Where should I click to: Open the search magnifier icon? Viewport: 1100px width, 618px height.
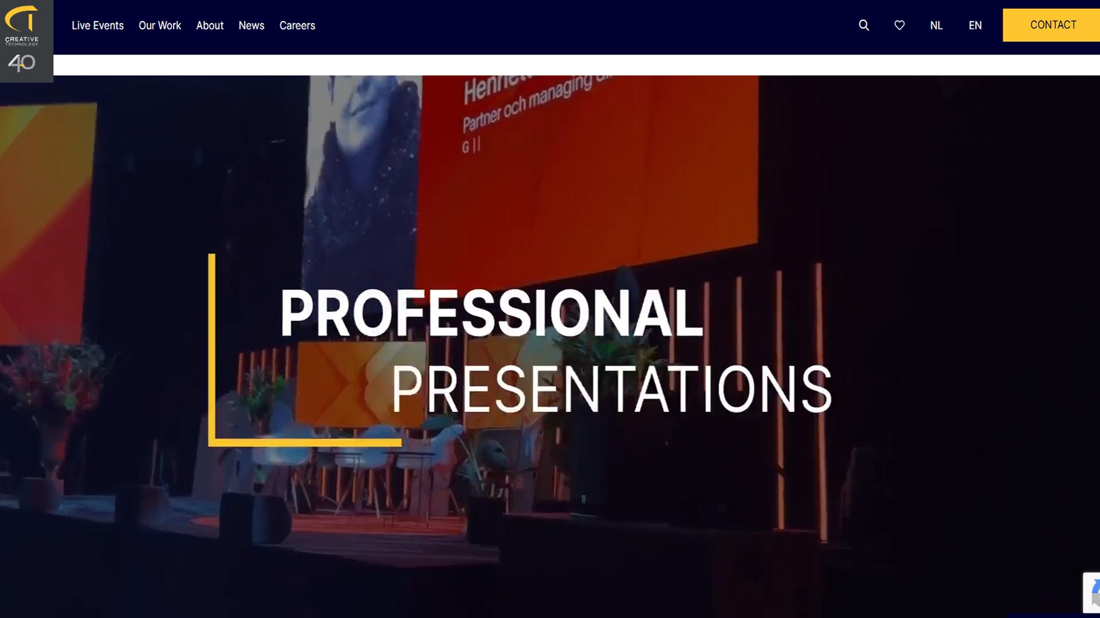864,25
